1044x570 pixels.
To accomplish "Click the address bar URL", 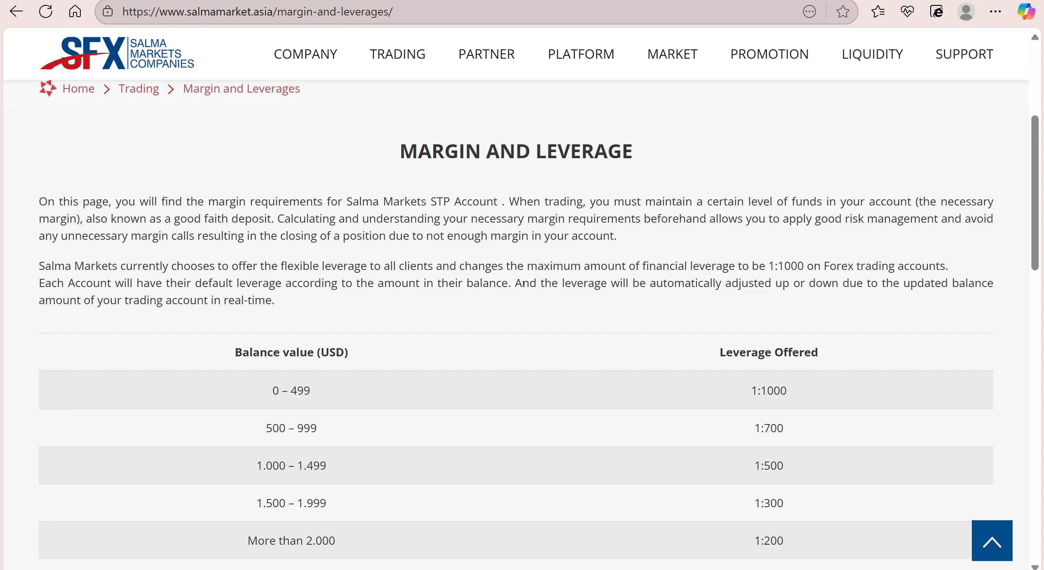I will [257, 11].
